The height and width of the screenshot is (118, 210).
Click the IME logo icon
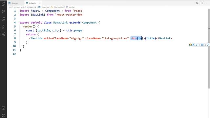[190, 45]
